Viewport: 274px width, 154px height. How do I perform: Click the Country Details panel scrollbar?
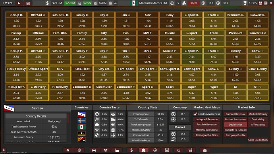[x=68, y=118]
